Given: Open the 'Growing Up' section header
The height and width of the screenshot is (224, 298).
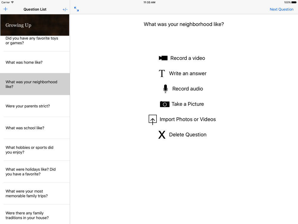Looking at the screenshot, I should click(x=35, y=25).
